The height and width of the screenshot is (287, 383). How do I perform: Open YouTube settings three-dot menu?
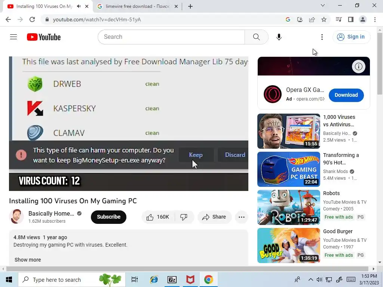click(322, 37)
